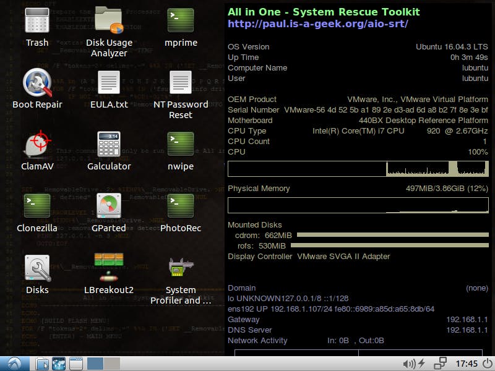Launch PhotoRec terminal shortcut

pyautogui.click(x=181, y=206)
